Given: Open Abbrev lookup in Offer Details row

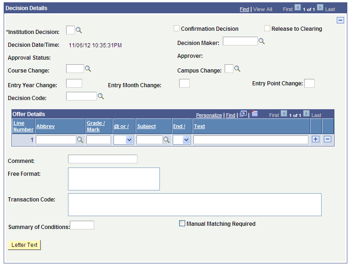Looking at the screenshot, I should (80, 140).
